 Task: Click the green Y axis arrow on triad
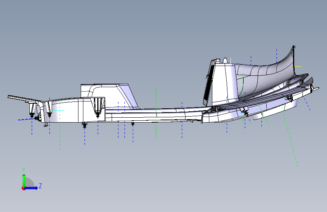24,180
